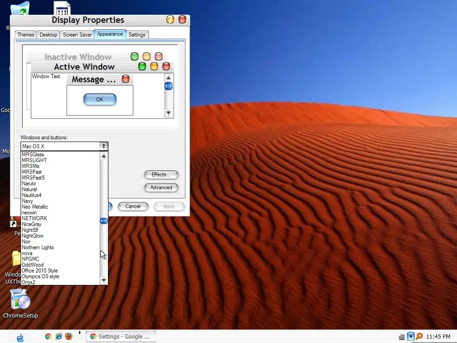This screenshot has width=457, height=343.
Task: Click the Cancel button
Action: point(133,206)
